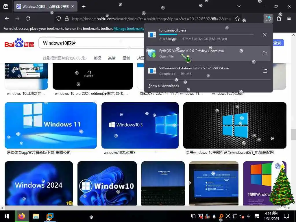Open the 4:14 AM clock calendar
The image size is (296, 222).
[x=271, y=216]
